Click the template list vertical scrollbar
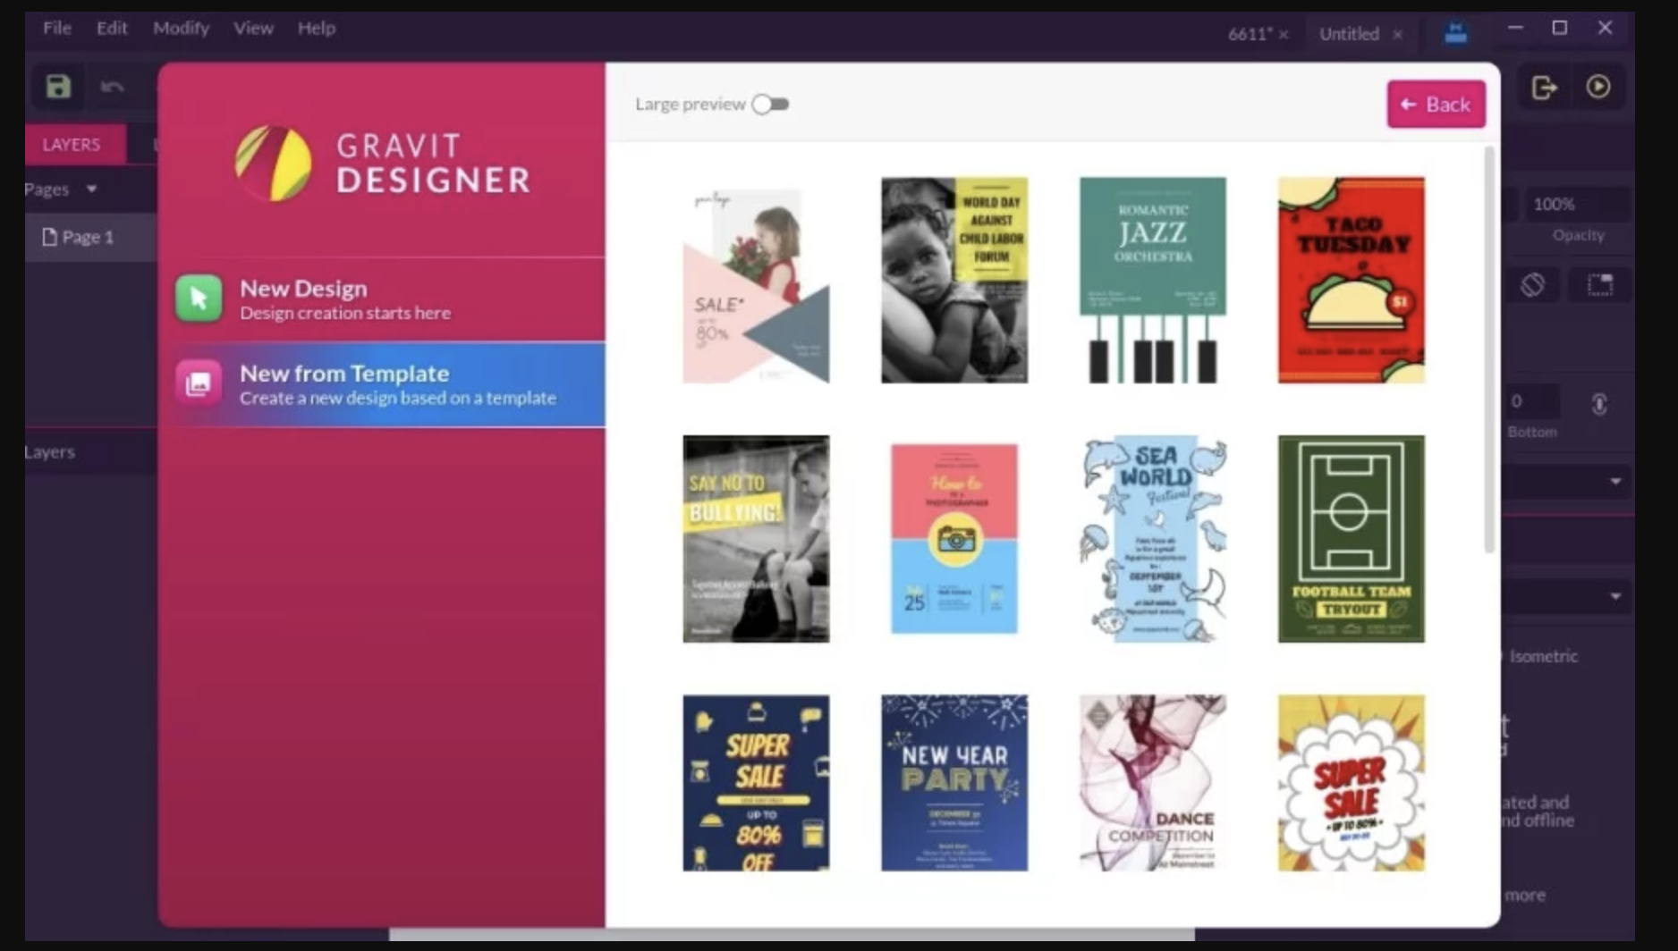The width and height of the screenshot is (1678, 951). [x=1489, y=349]
